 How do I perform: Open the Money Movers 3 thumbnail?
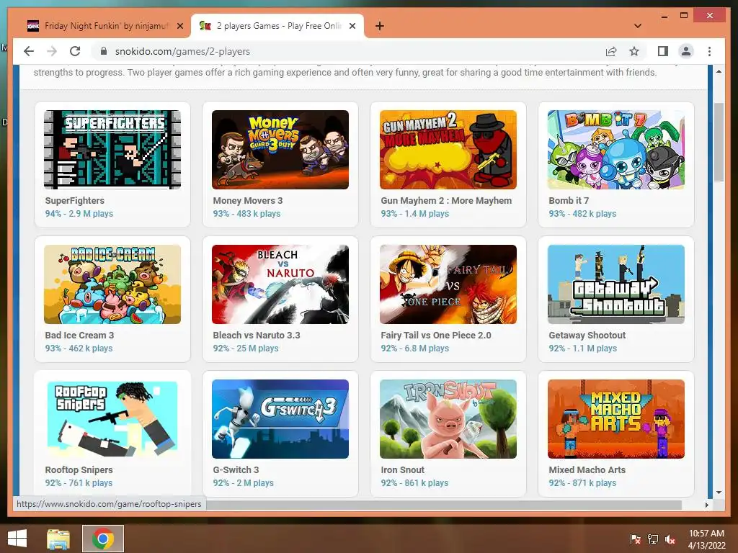coord(280,150)
